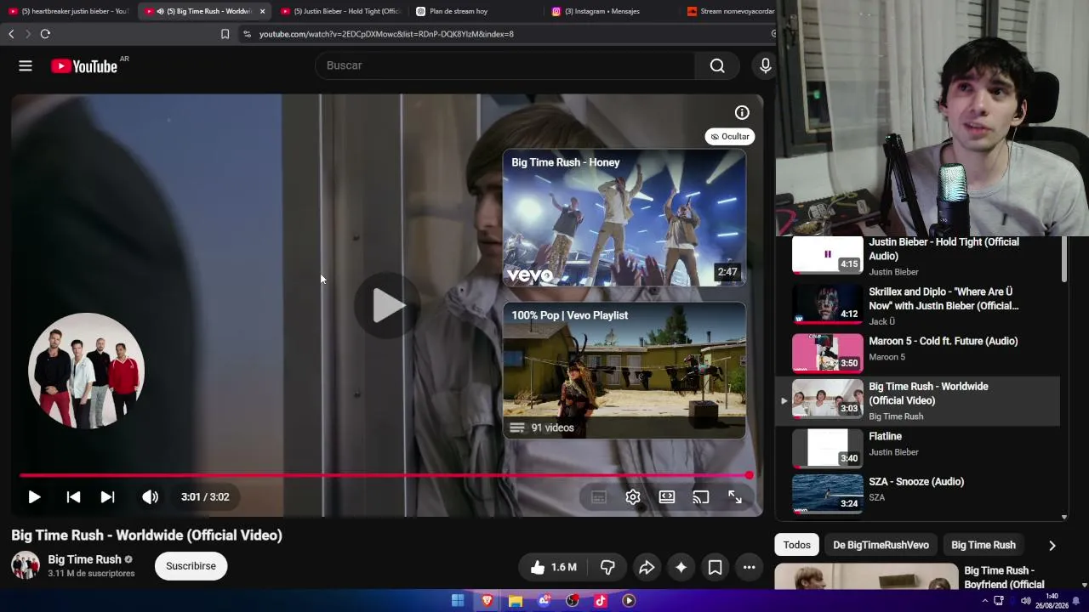Open the video info card icon
Screen dimensions: 1089x612
point(742,112)
